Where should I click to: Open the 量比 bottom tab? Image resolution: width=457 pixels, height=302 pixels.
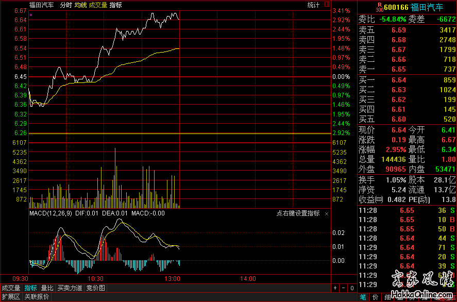click(x=47, y=288)
